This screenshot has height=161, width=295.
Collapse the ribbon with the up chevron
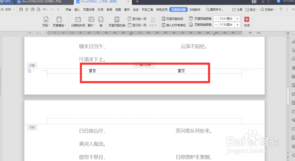tap(293, 10)
